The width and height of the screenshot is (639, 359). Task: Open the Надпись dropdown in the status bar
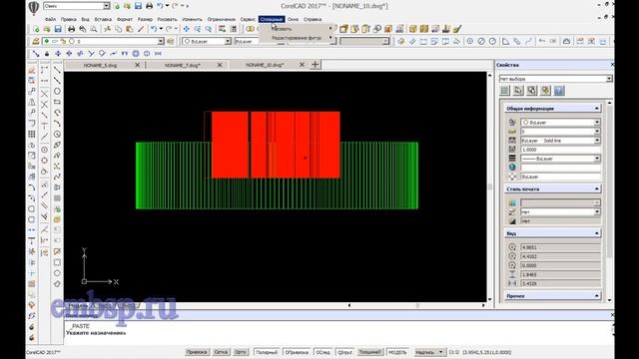click(429, 352)
